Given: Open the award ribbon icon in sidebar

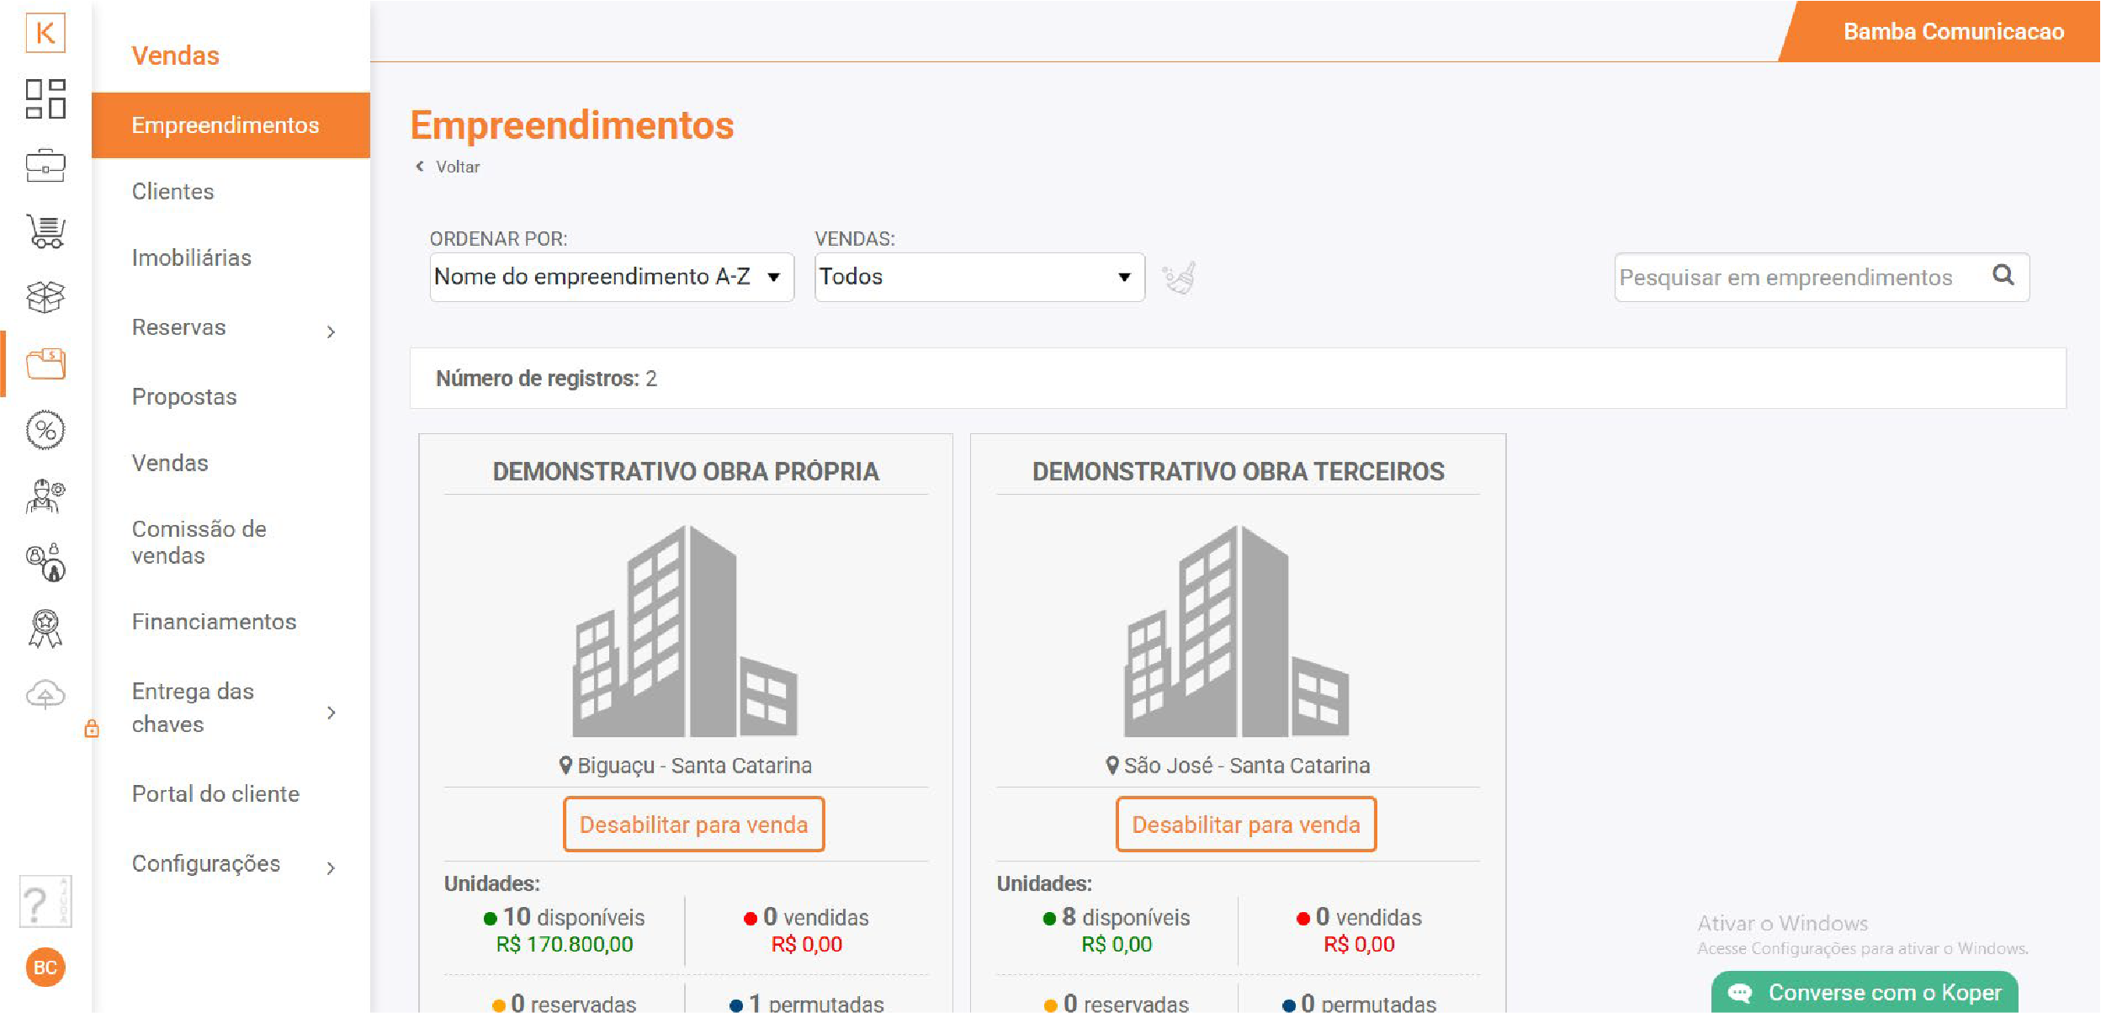Looking at the screenshot, I should pyautogui.click(x=45, y=628).
